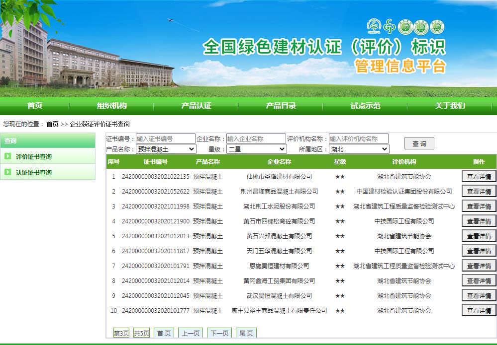Focus the 证书编号 input field

tap(165, 138)
